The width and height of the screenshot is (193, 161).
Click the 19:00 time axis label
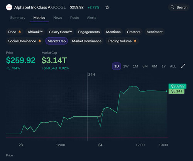click(163, 145)
